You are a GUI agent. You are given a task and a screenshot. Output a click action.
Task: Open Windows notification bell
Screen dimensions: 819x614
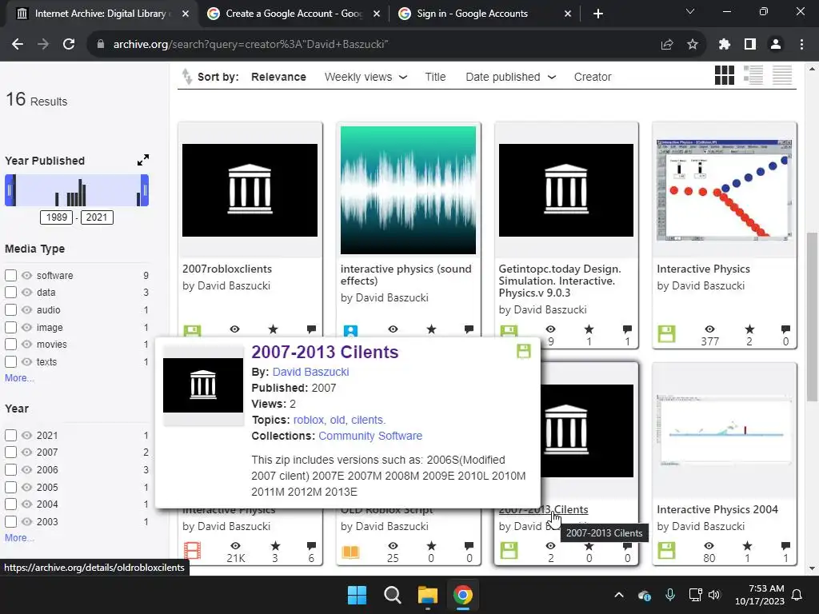click(x=797, y=595)
